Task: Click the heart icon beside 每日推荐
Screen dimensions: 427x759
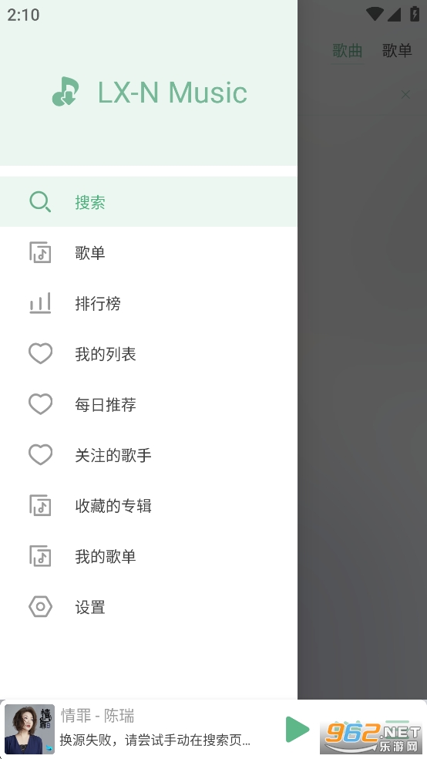Action: [41, 404]
